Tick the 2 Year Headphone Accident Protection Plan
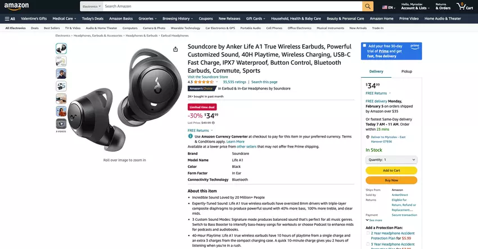This screenshot has width=478, height=249. tap(368, 232)
